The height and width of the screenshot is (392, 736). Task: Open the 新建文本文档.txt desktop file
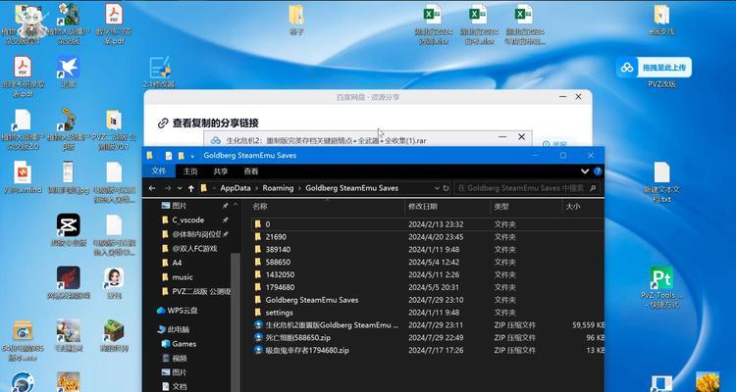pyautogui.click(x=661, y=182)
